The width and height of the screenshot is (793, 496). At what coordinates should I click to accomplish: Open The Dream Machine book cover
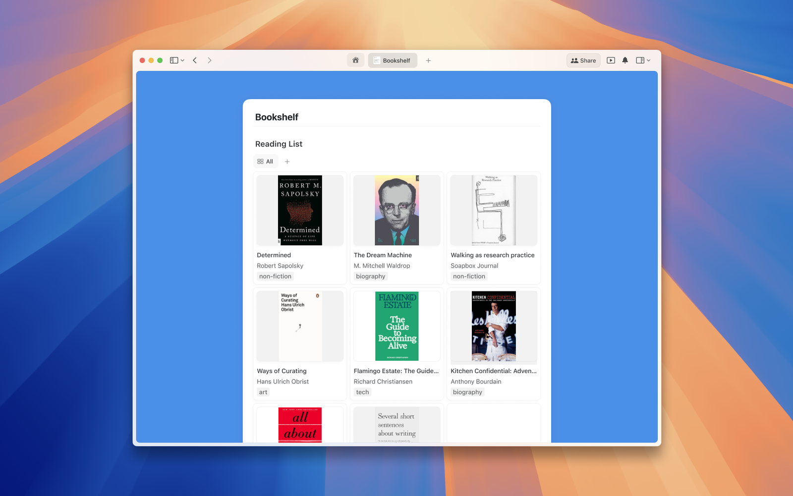tap(397, 210)
